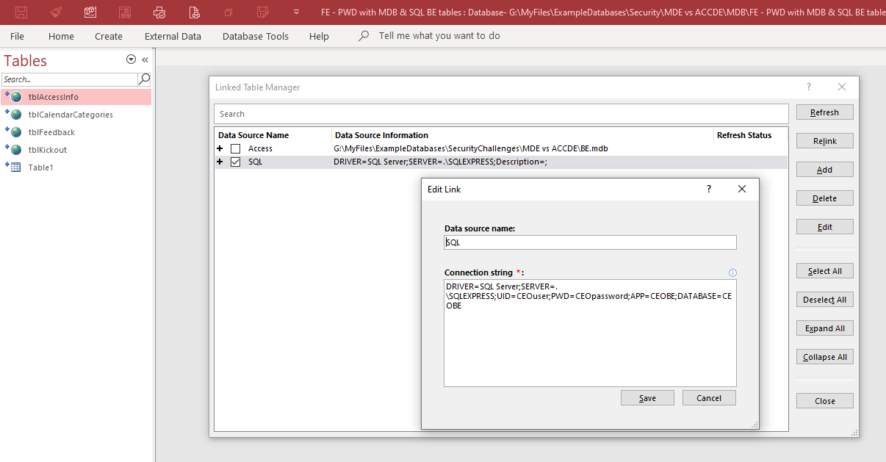Click the globe icon beside tblAccessInfo
This screenshot has width=886, height=462.
[15, 96]
